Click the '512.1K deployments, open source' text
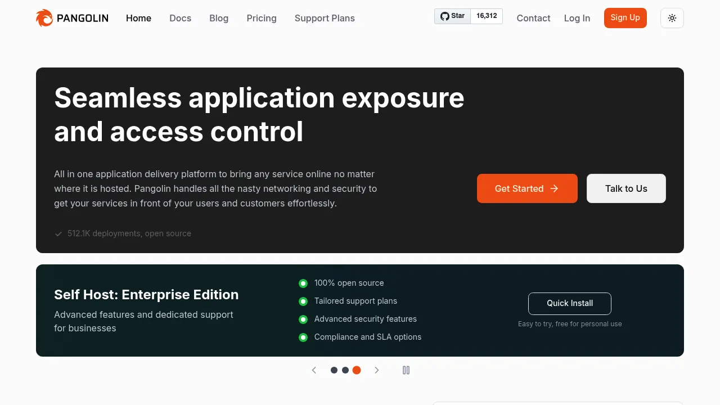Viewport: 720px width, 405px height. [x=129, y=233]
